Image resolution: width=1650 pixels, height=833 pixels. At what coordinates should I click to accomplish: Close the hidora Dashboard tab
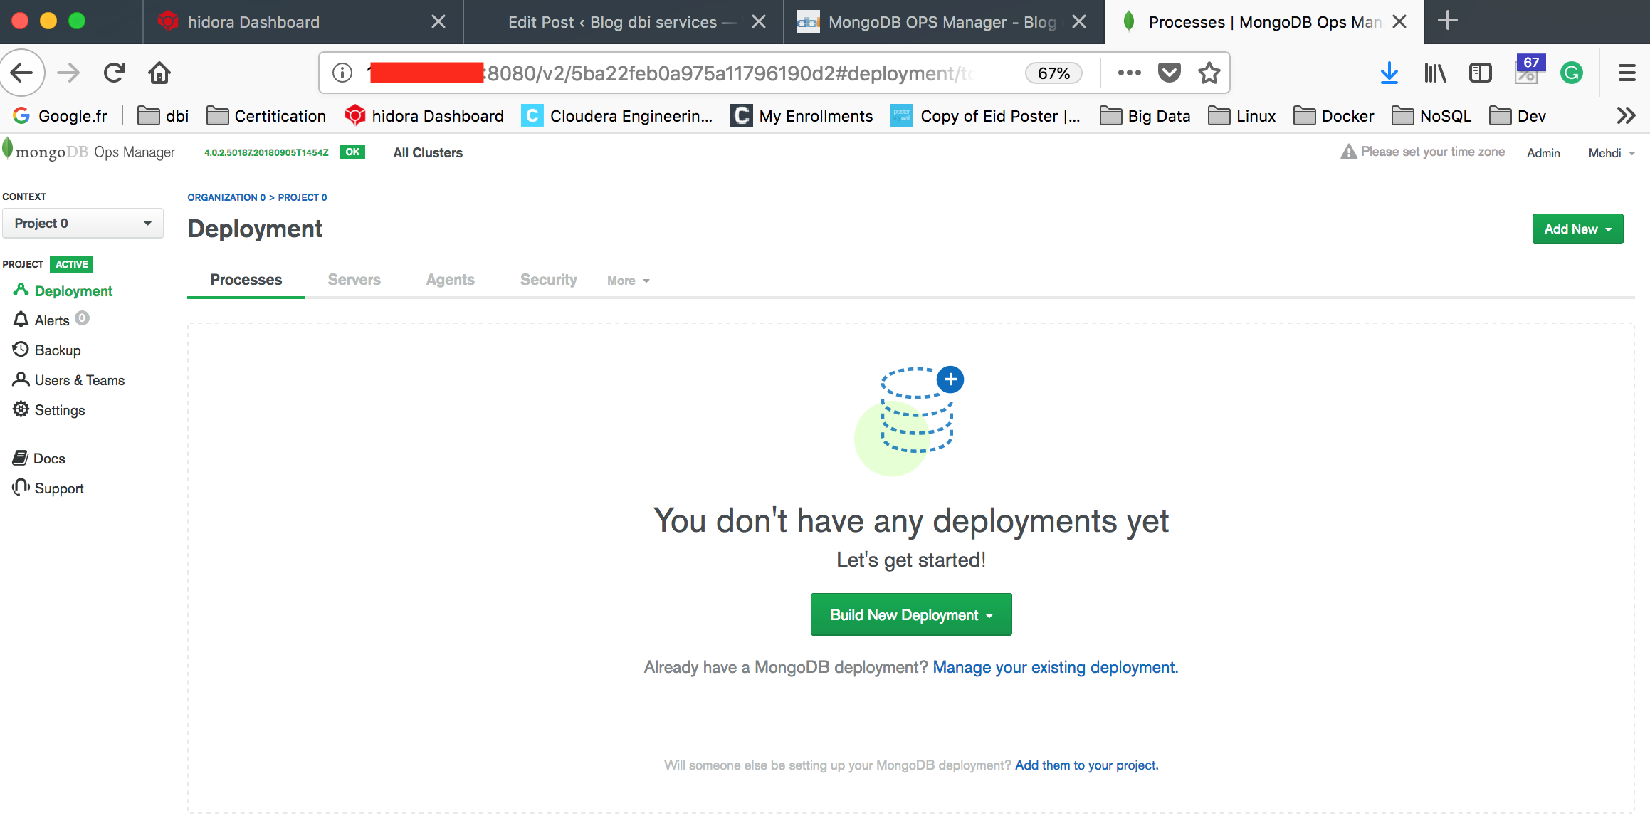[x=438, y=21]
